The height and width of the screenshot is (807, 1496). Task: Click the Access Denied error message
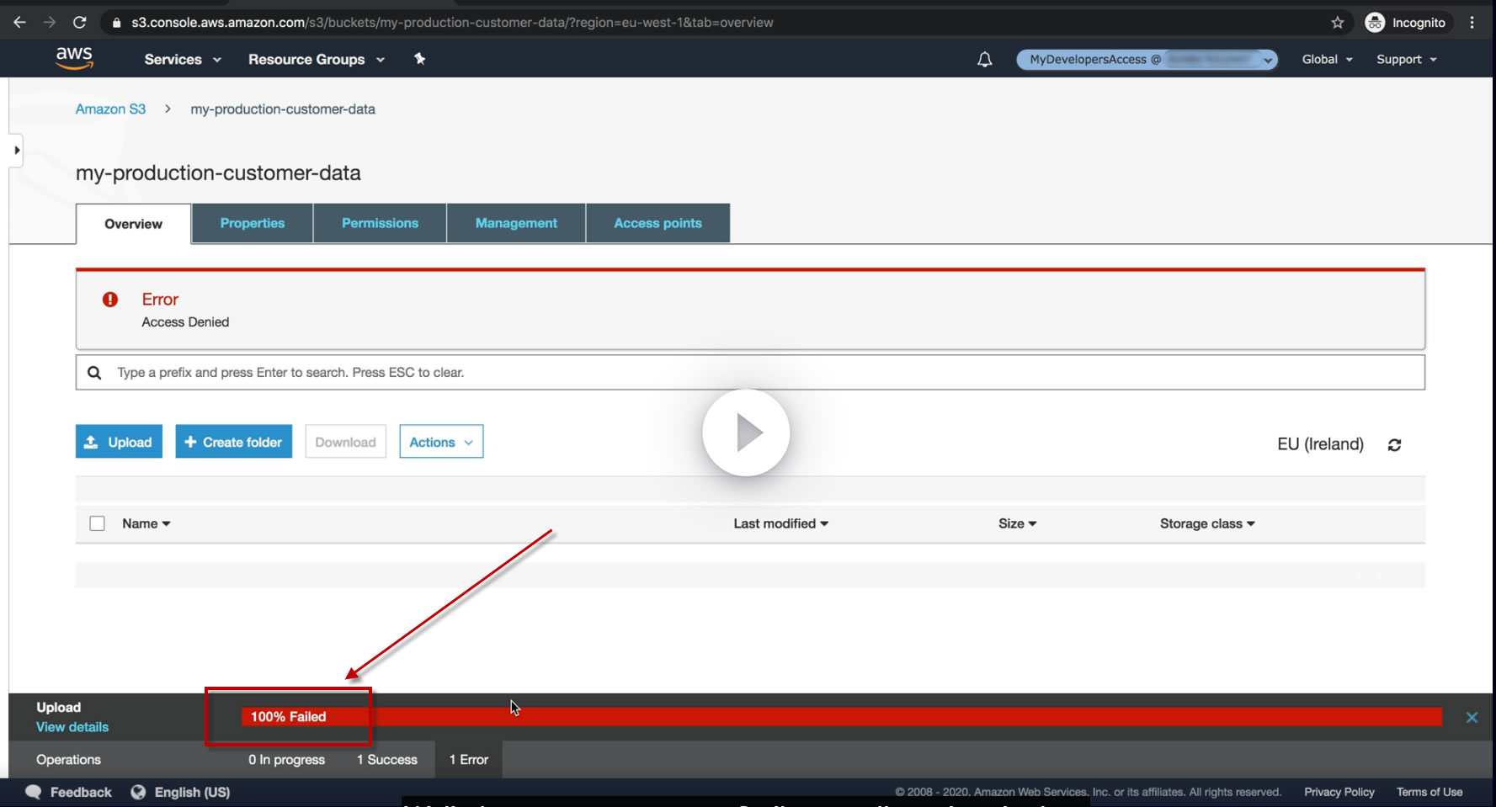tap(185, 322)
